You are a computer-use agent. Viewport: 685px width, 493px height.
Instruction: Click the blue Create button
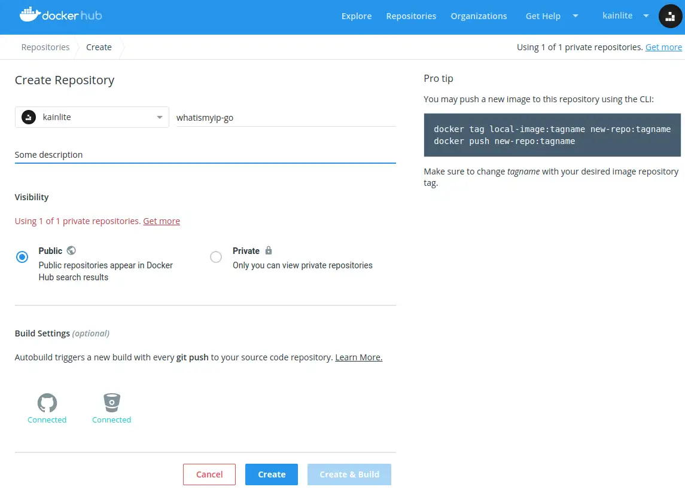point(271,474)
